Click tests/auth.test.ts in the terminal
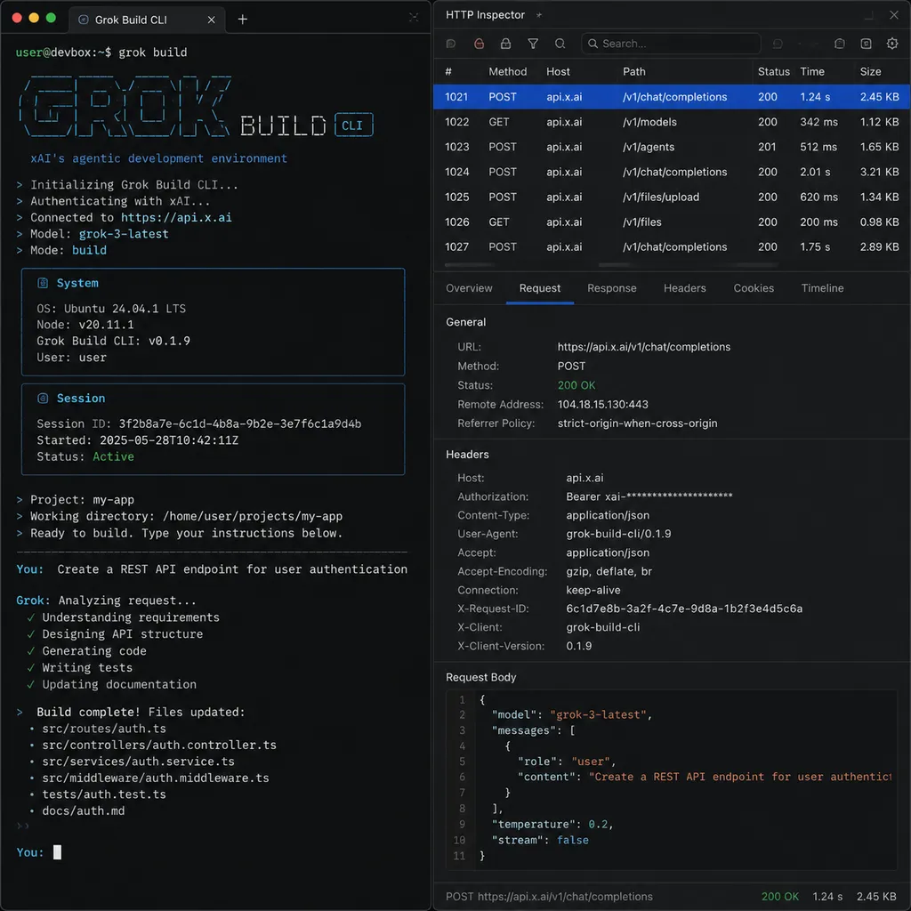The width and height of the screenshot is (911, 911). [x=104, y=794]
